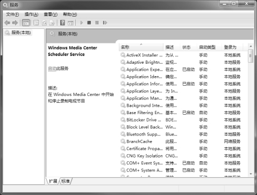Select the Bluetooth Support service icon
Screen dimensions: 257x195
click(123, 134)
